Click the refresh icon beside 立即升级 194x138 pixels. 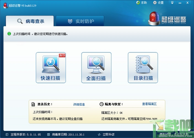99,134
